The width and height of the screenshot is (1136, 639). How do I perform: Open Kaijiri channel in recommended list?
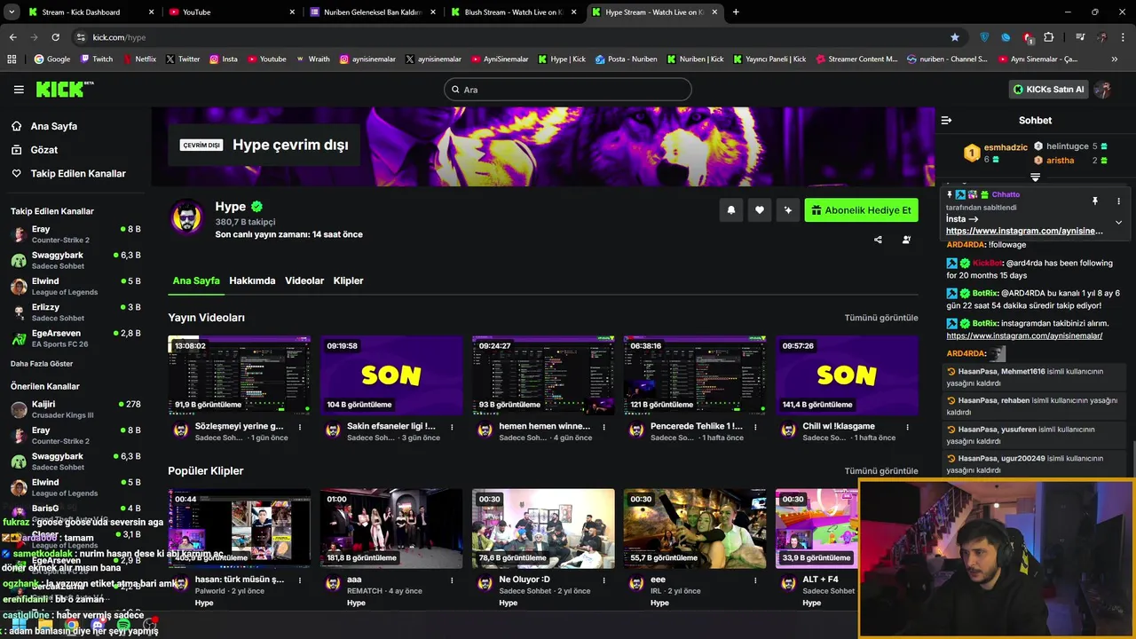(x=75, y=409)
